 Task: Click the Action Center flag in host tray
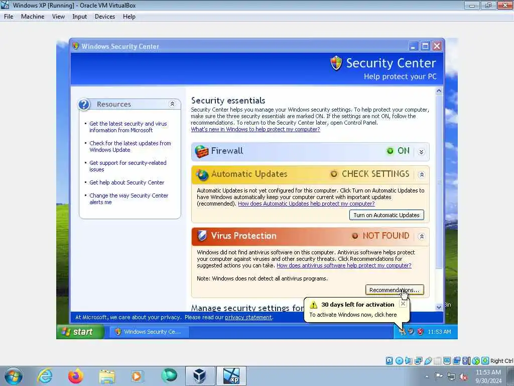[439, 376]
